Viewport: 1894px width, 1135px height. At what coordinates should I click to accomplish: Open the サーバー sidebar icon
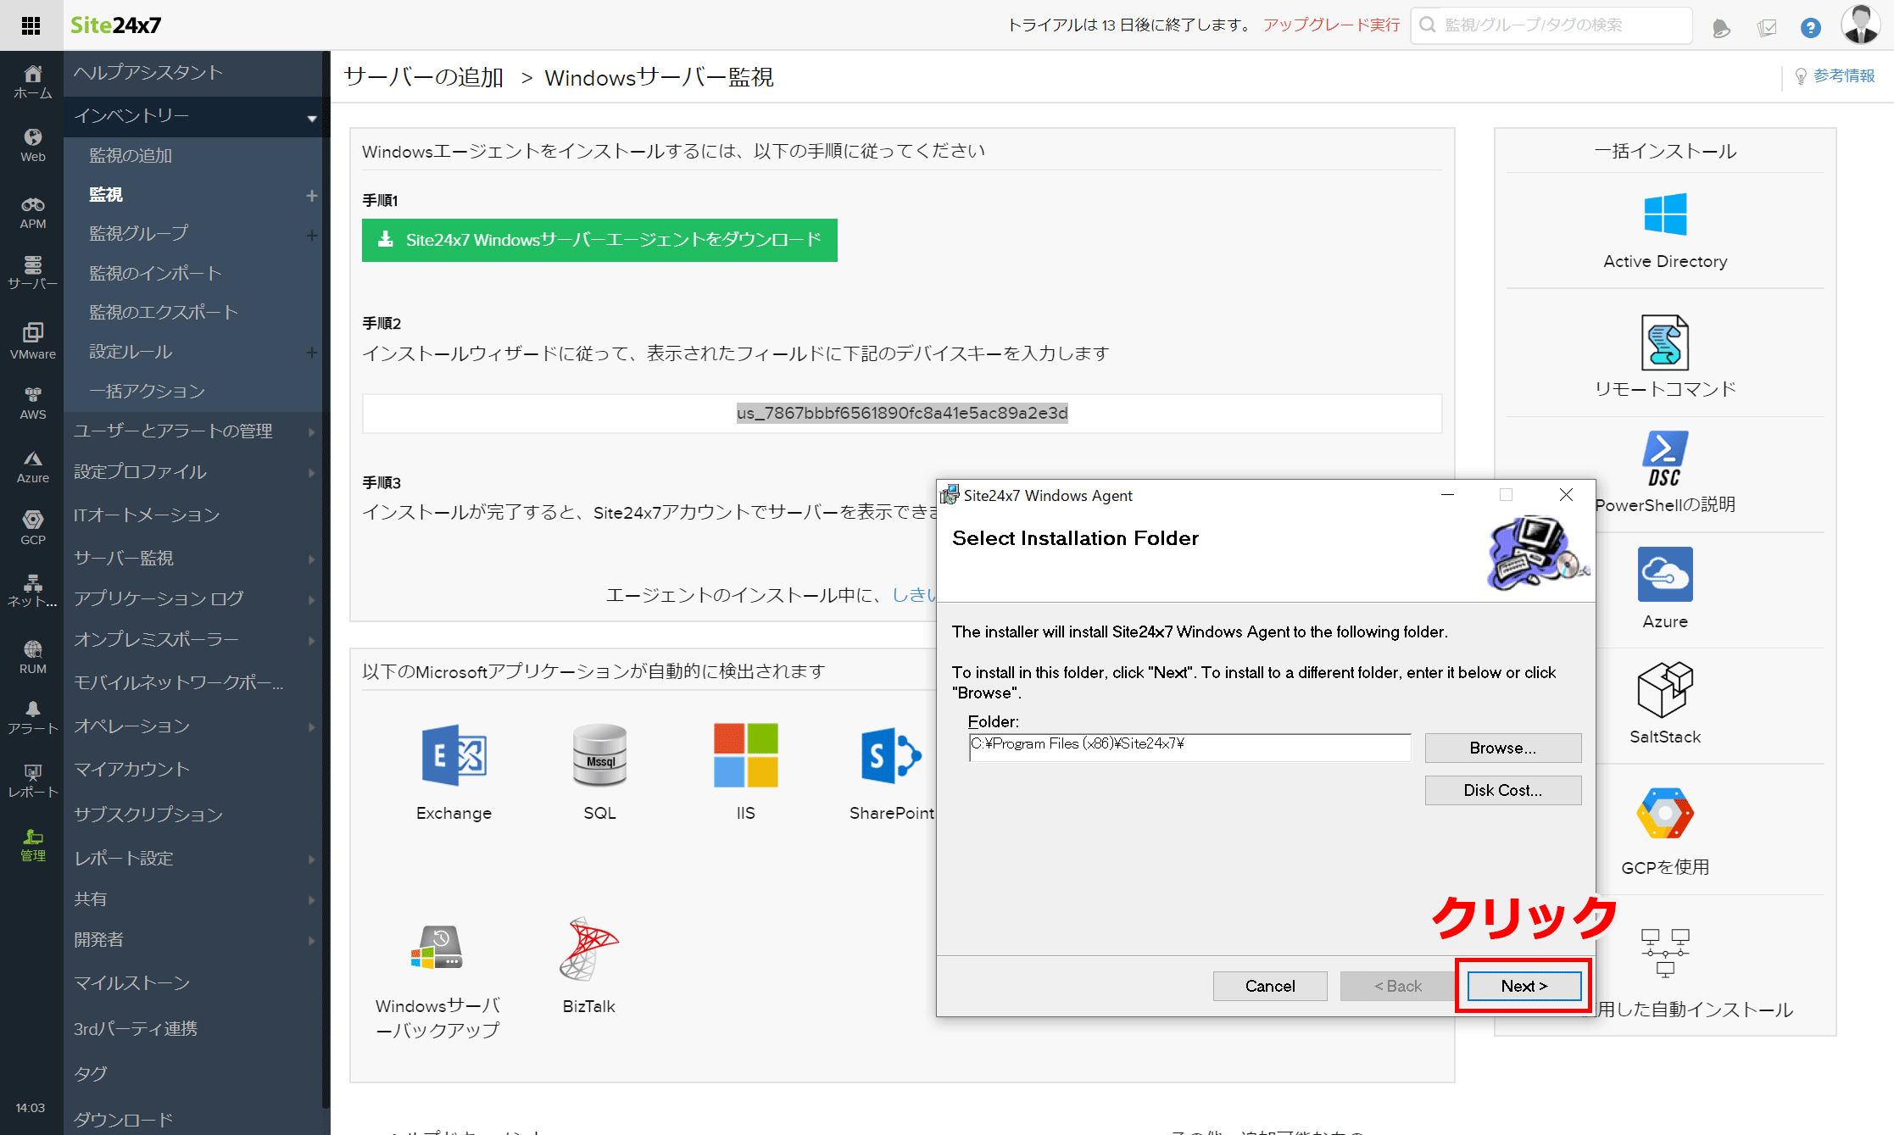(x=32, y=272)
